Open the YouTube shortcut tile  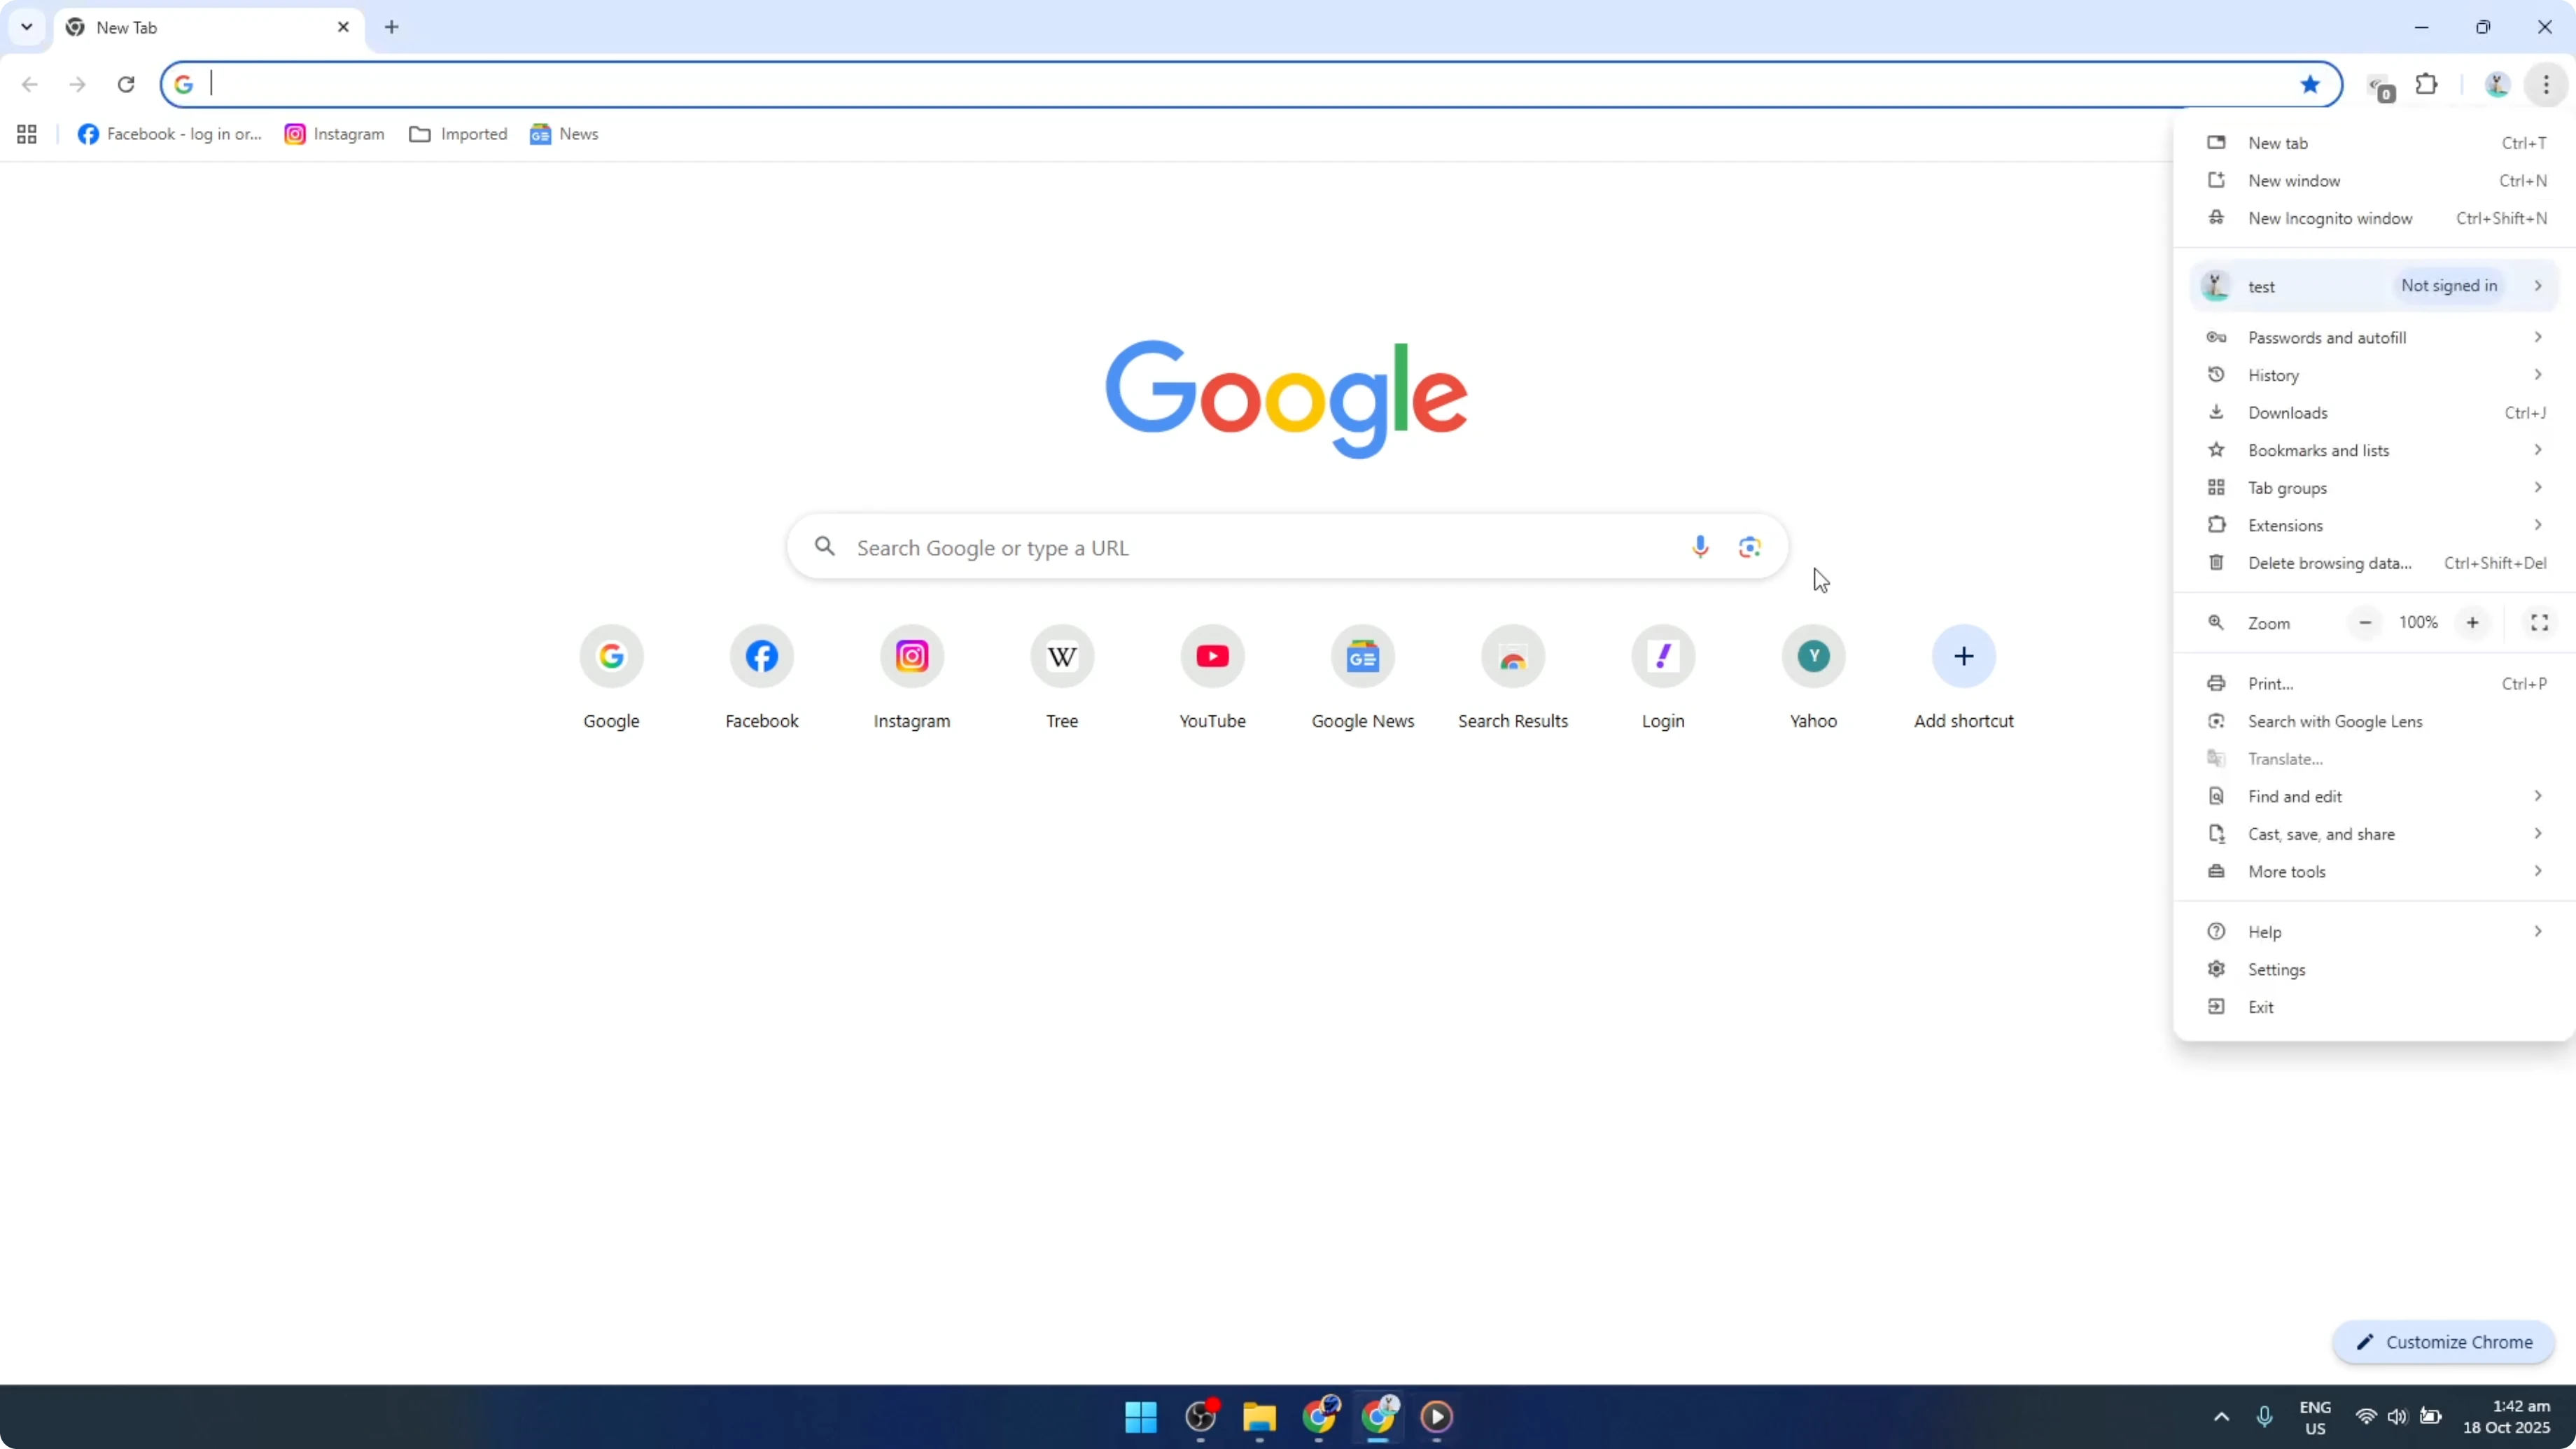[x=1212, y=677]
